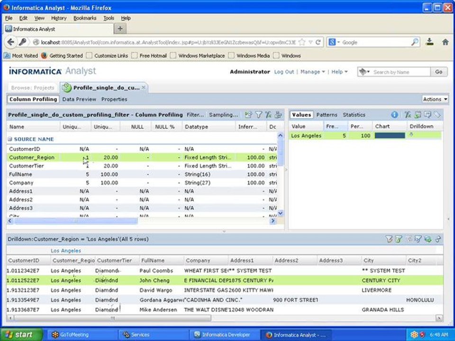
Task: Click the Los Angeles link above drilldown table
Action: click(x=66, y=251)
